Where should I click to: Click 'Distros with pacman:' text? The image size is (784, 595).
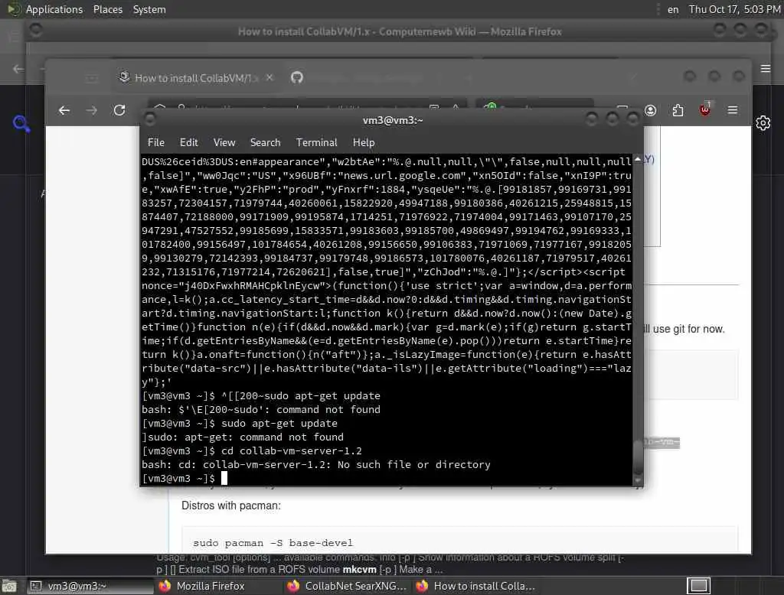231,506
